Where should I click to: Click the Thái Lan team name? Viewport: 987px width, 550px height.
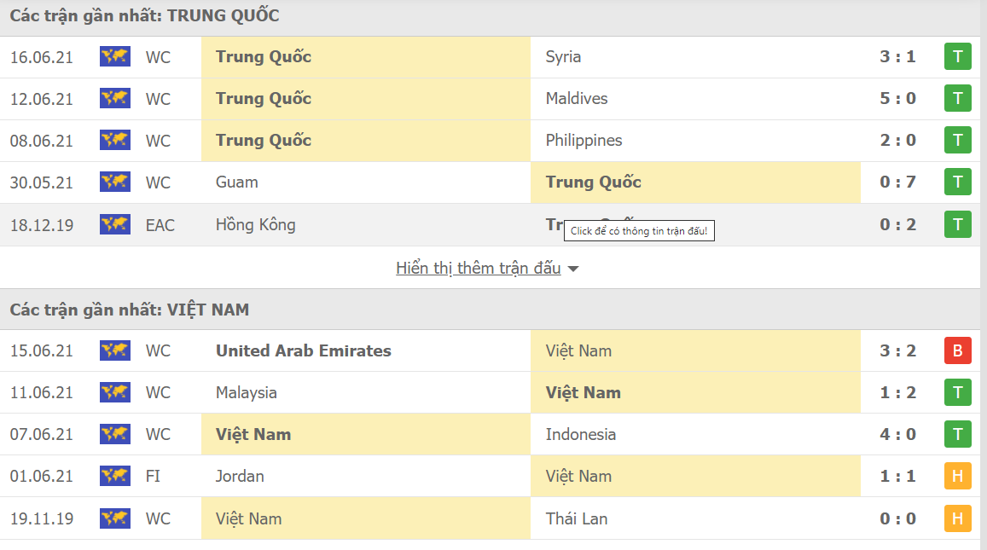click(577, 518)
